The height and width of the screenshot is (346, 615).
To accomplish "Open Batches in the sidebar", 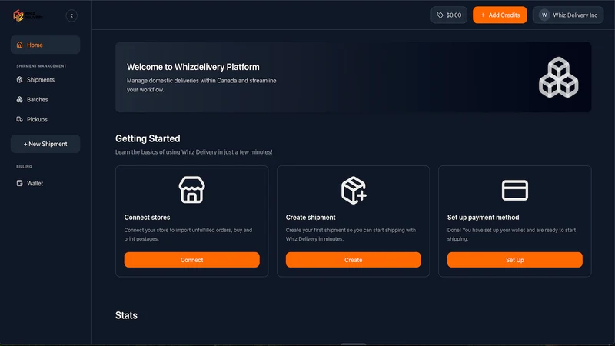I will tap(45, 100).
